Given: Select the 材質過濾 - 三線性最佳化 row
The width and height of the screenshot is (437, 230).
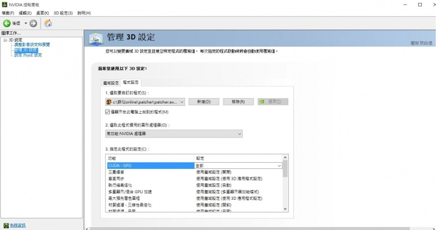Looking at the screenshot, I should click(x=151, y=205).
